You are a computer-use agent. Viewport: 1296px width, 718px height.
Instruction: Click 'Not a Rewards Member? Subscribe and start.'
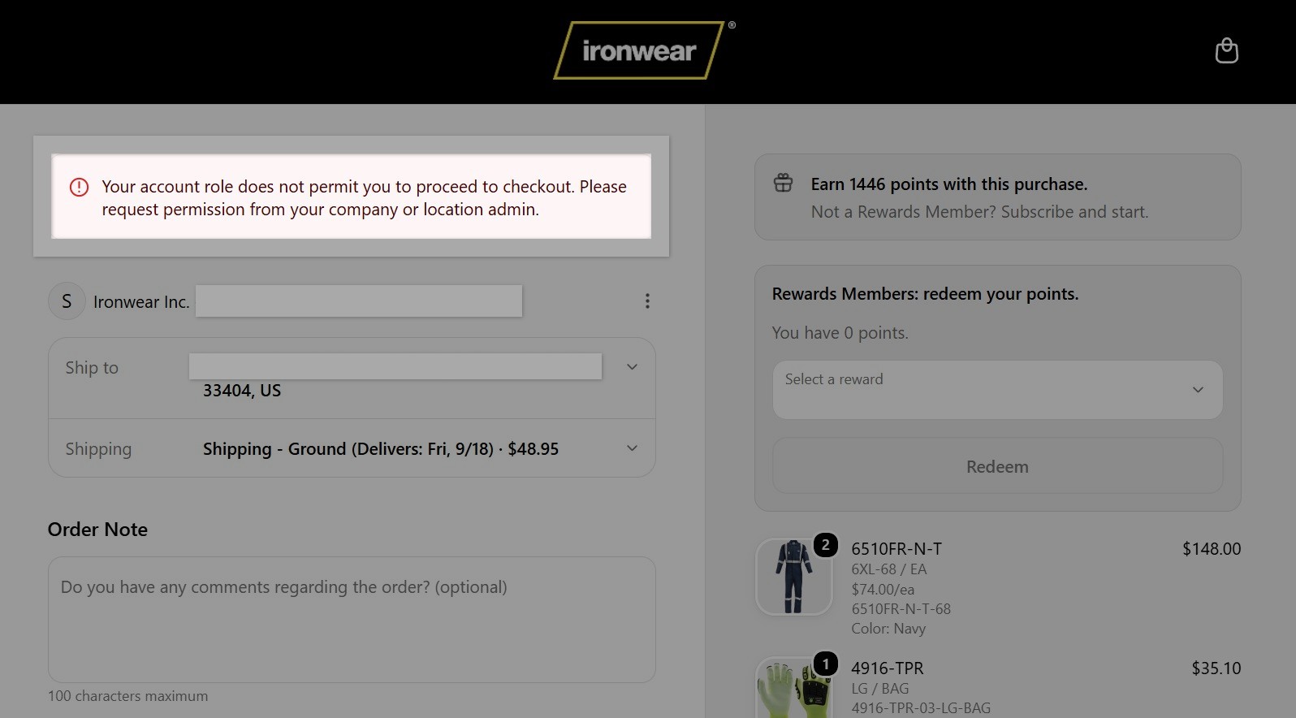point(979,212)
